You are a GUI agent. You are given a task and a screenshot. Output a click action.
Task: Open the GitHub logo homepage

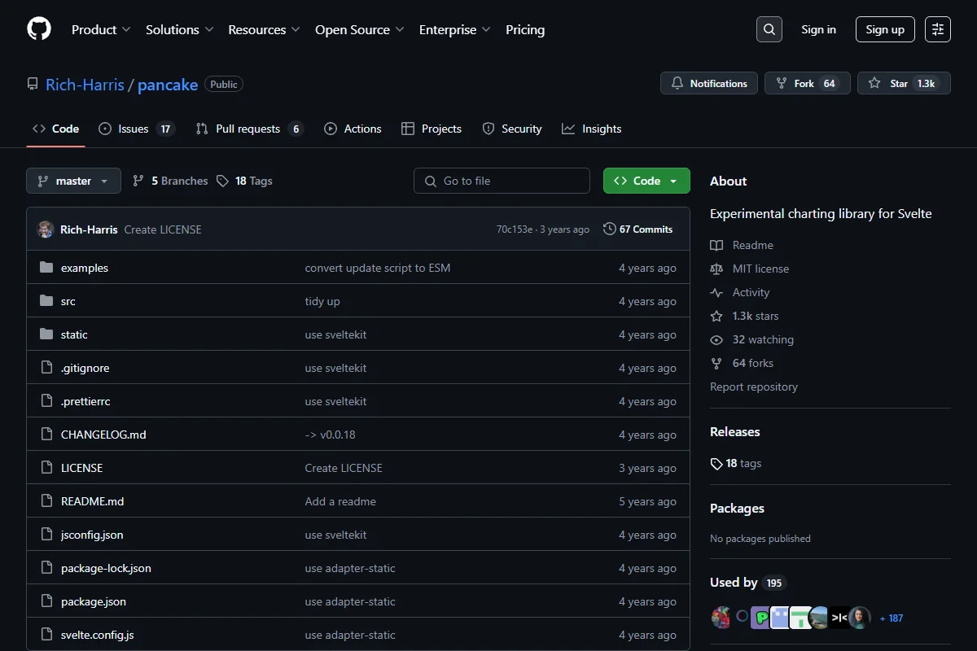[39, 29]
